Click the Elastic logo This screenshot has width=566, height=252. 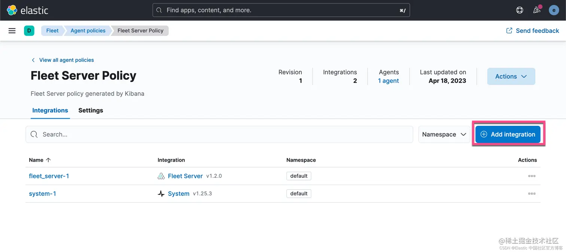pos(27,10)
